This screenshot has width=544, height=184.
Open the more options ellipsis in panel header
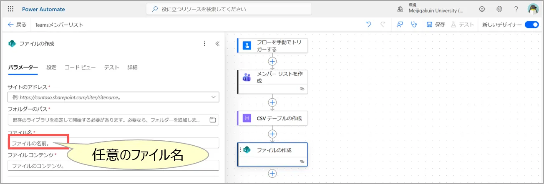click(x=204, y=44)
